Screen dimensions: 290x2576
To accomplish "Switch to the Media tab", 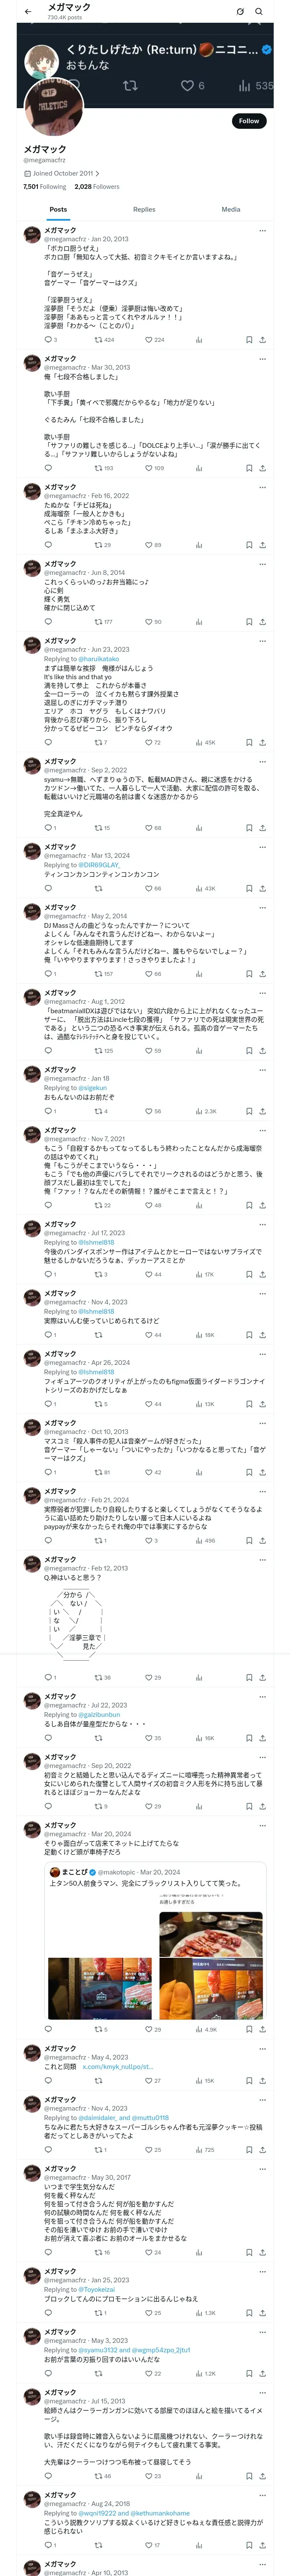I will click(231, 209).
